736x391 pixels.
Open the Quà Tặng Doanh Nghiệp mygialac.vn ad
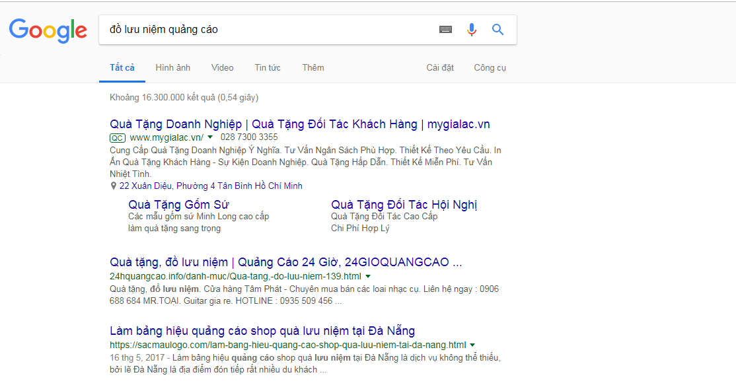pyautogui.click(x=299, y=124)
